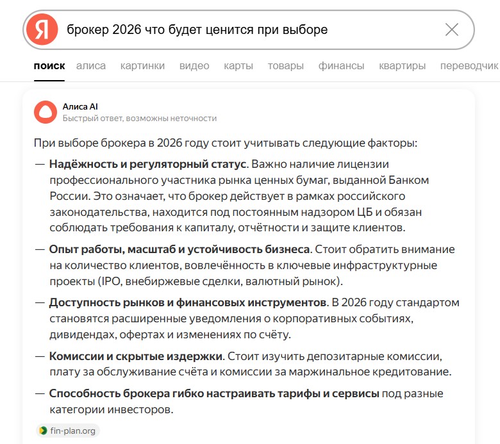Click the 'Надёжность и регуляторный статус' heading
The image size is (500, 444).
pos(148,164)
